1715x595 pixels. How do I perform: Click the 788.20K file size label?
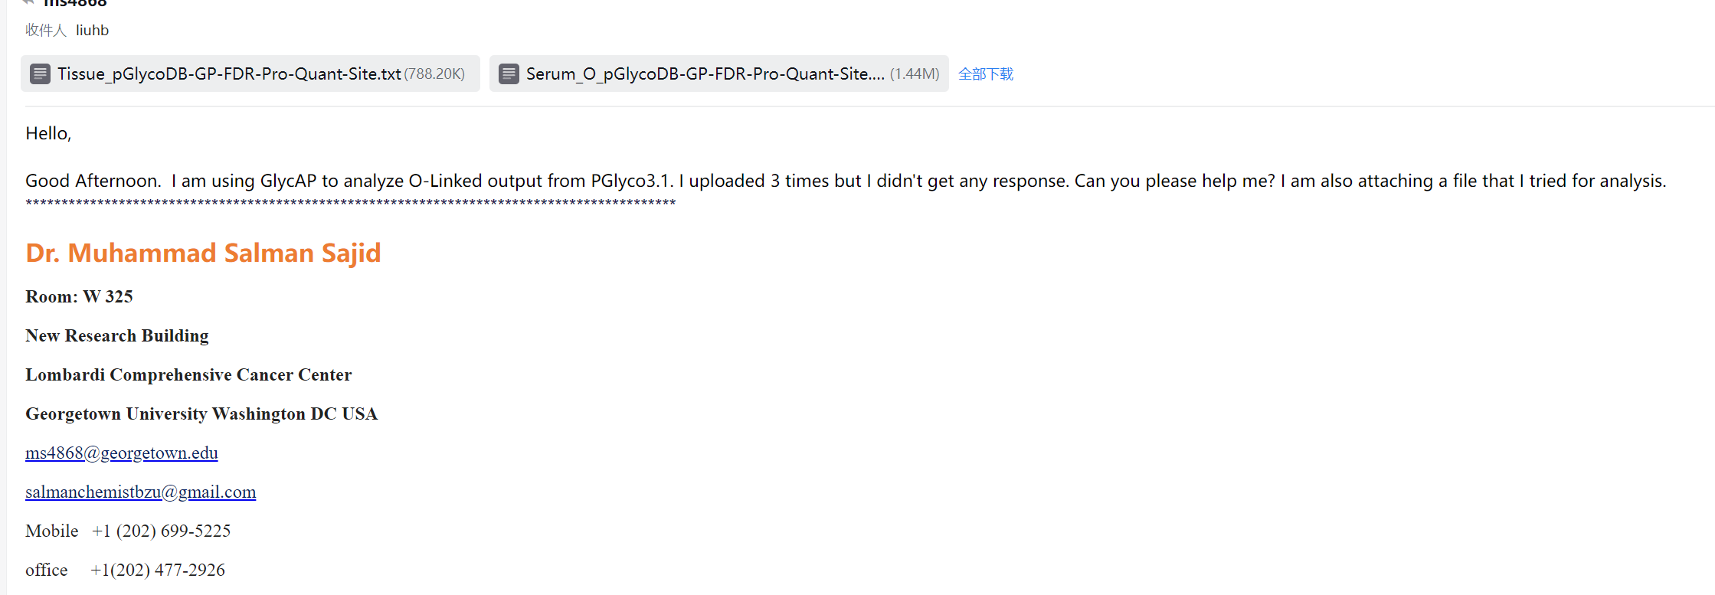tap(434, 74)
